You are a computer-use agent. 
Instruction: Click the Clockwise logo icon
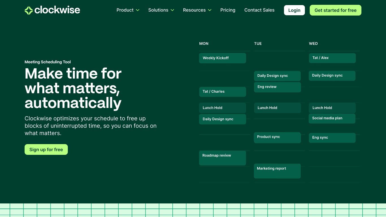pos(29,10)
